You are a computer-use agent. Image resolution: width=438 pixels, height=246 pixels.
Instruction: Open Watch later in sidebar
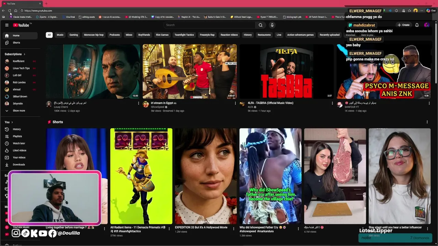pyautogui.click(x=21, y=143)
